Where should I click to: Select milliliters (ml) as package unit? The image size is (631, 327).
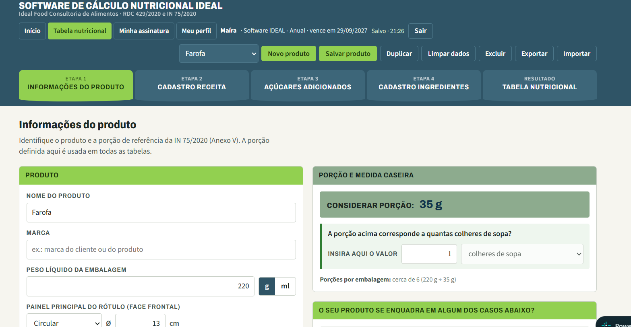click(x=285, y=286)
